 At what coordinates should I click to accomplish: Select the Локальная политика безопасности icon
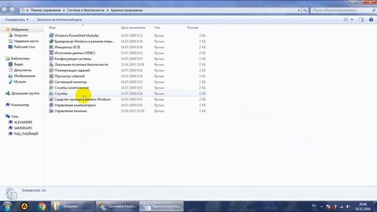click(51, 64)
